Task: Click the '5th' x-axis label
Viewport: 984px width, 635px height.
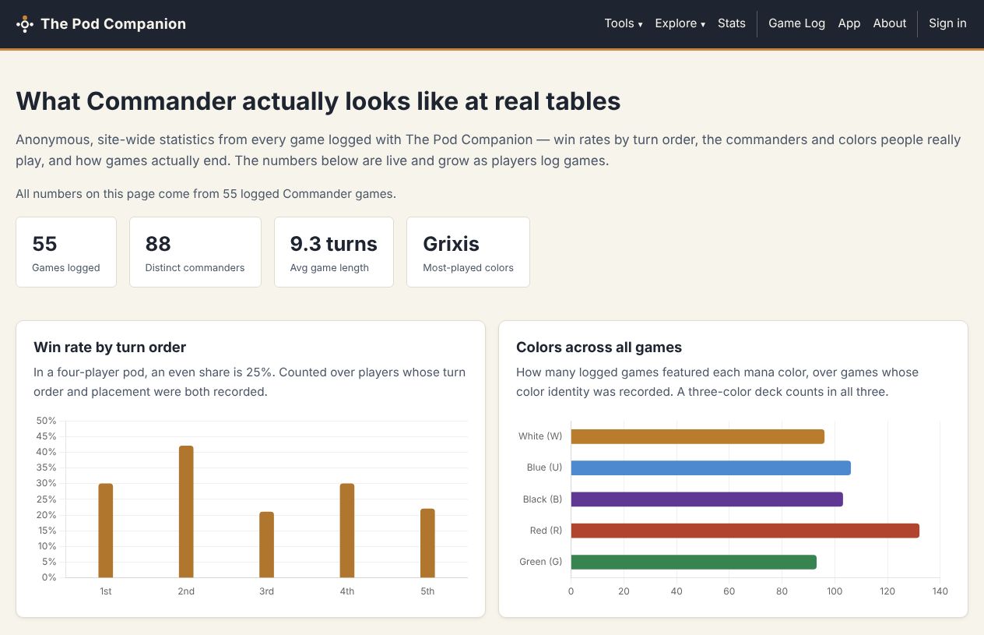Action: pos(427,591)
